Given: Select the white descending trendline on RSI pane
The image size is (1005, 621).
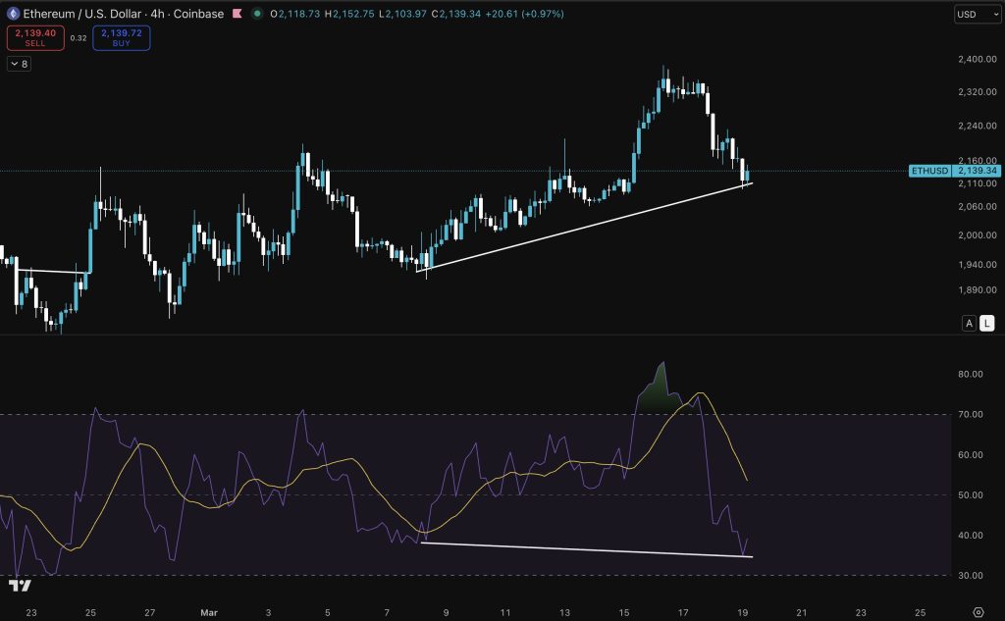Looking at the screenshot, I should pos(589,549).
